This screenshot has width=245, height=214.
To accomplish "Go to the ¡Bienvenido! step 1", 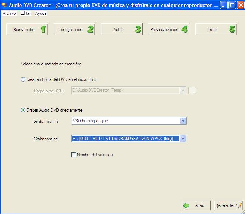I will pos(27,30).
